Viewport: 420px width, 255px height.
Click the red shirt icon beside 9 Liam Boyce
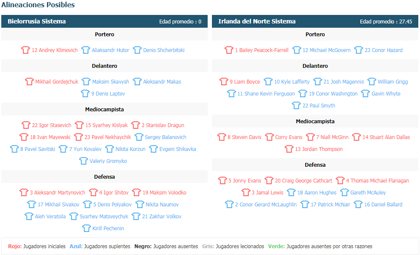223,82
